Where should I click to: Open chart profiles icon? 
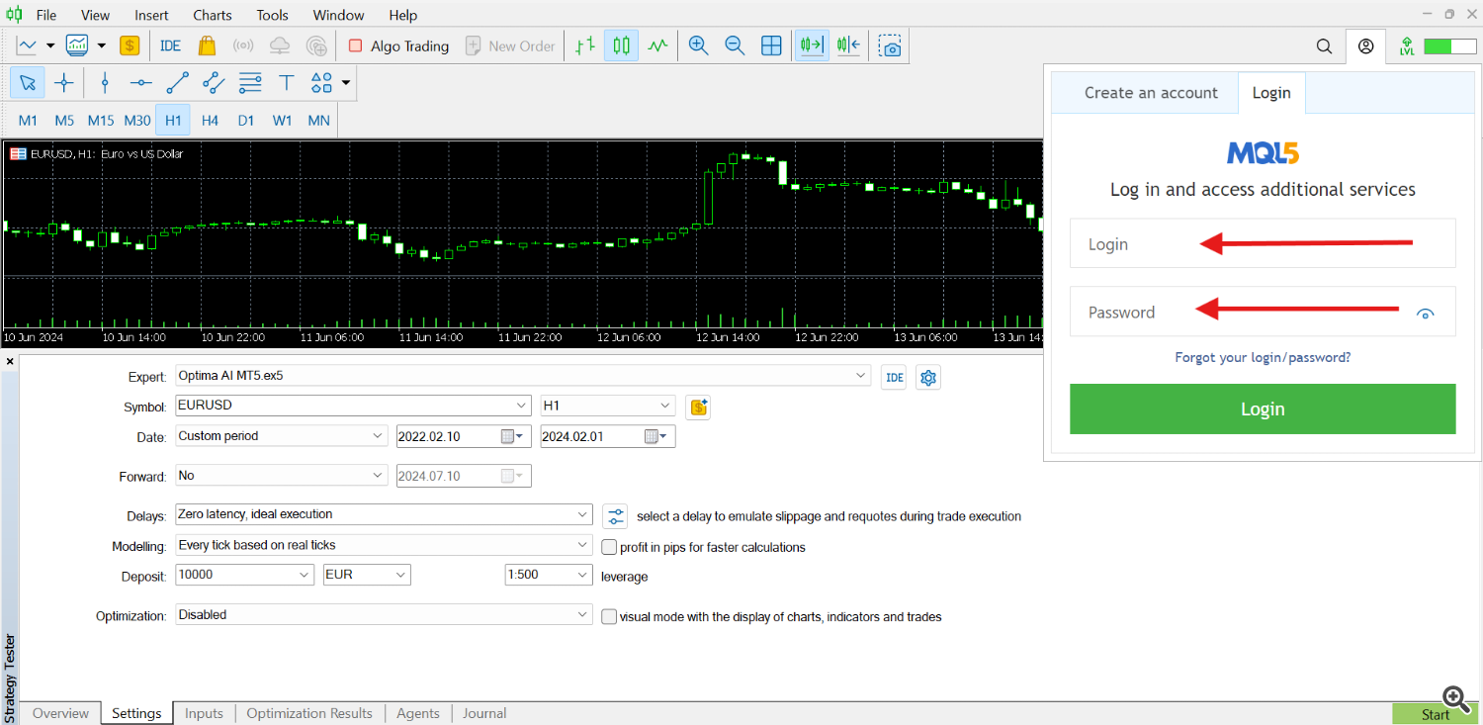click(77, 45)
